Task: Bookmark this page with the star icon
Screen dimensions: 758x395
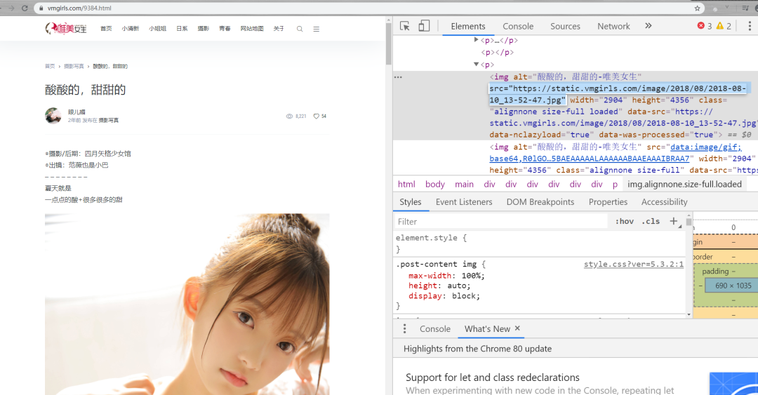Action: click(x=697, y=8)
